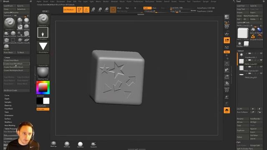This screenshot has width=267, height=150.
Task: Toggle the orange Solo button on right shelf
Action: pyautogui.click(x=227, y=110)
